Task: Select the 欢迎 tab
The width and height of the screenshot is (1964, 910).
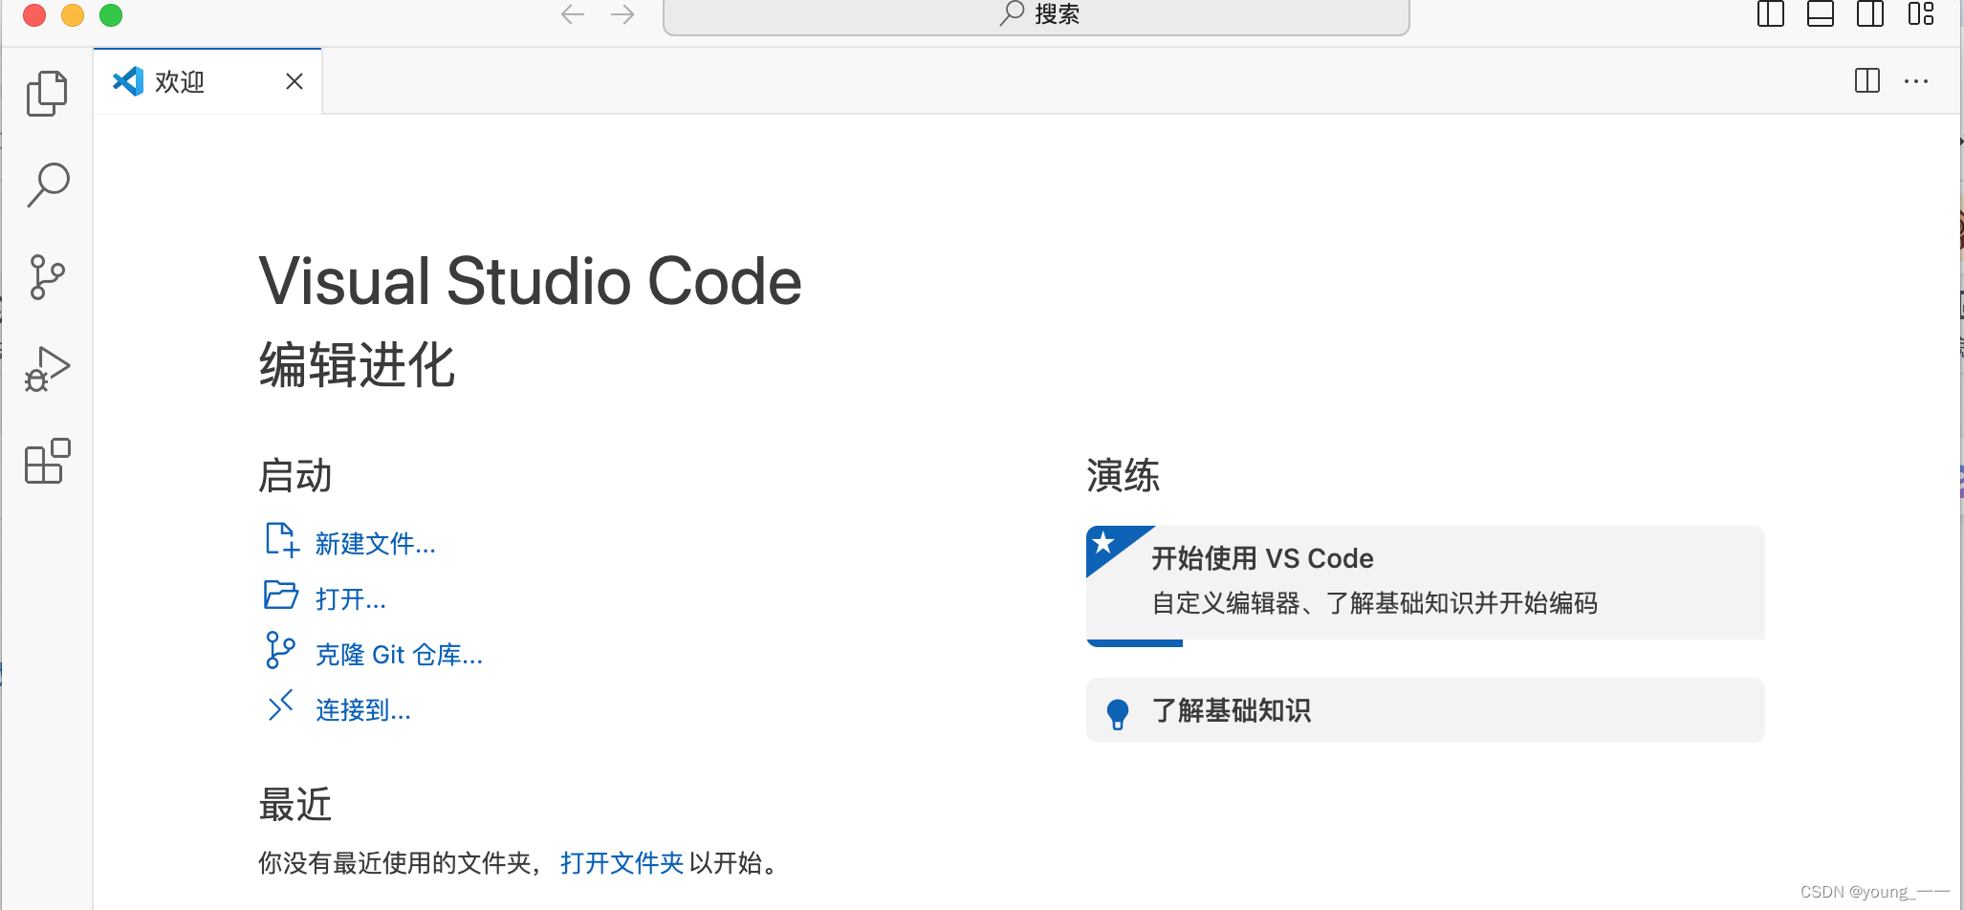Action: [207, 81]
